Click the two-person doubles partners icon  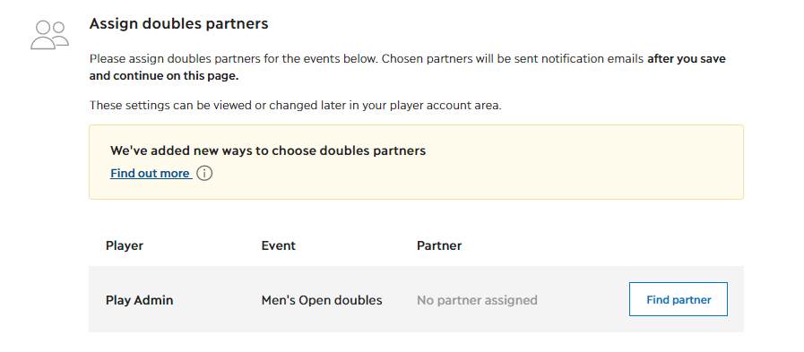(49, 35)
